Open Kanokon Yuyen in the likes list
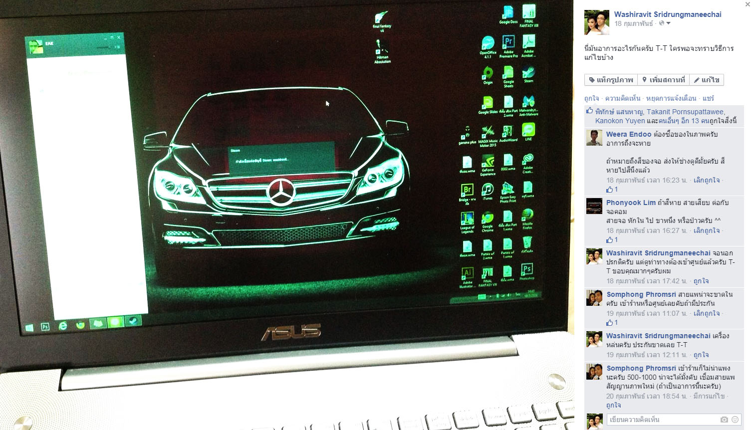 click(620, 121)
